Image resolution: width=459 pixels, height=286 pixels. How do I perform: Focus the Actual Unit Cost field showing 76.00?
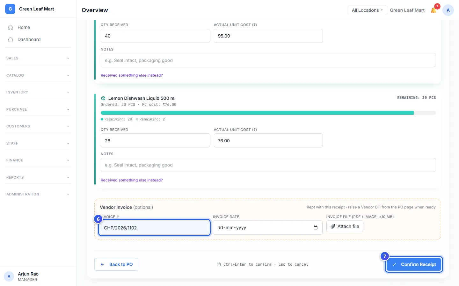(268, 140)
